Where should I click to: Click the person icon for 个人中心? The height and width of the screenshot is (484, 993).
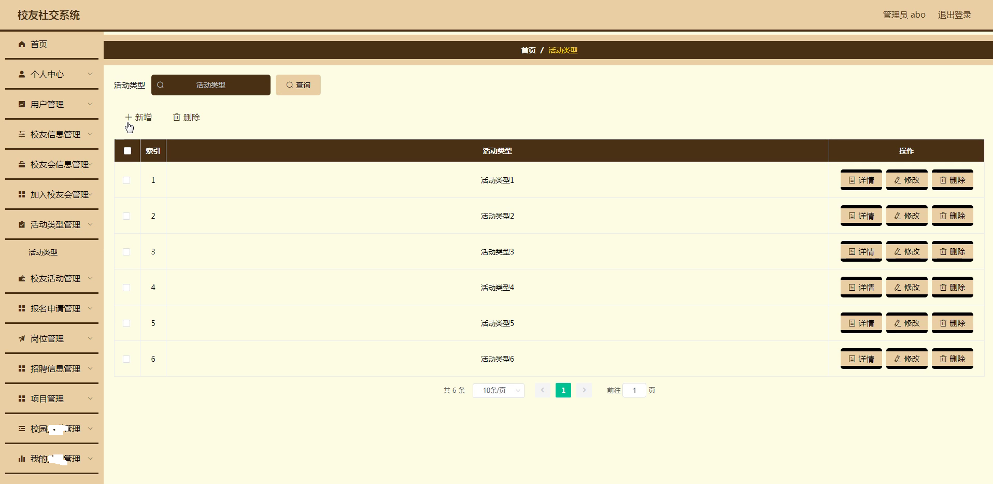tap(22, 75)
